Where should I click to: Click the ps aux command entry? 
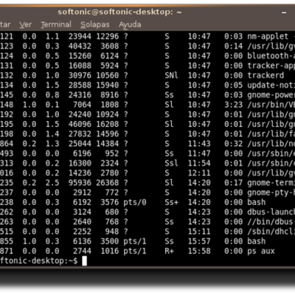(x=261, y=251)
